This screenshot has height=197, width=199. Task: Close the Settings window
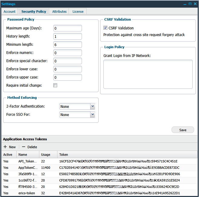click(195, 4)
